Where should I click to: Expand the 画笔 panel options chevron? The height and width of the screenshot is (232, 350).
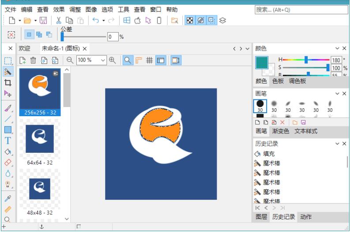tap(337, 93)
